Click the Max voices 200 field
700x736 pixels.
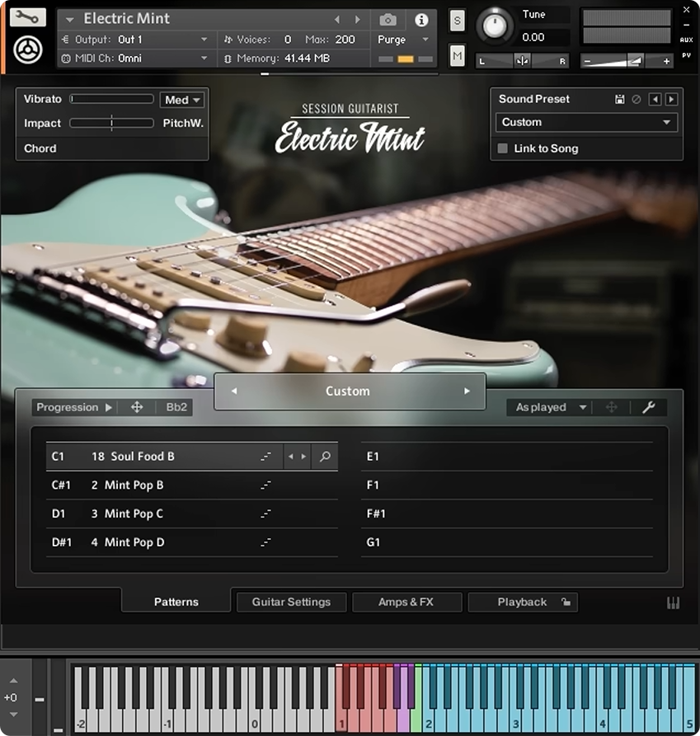[345, 40]
